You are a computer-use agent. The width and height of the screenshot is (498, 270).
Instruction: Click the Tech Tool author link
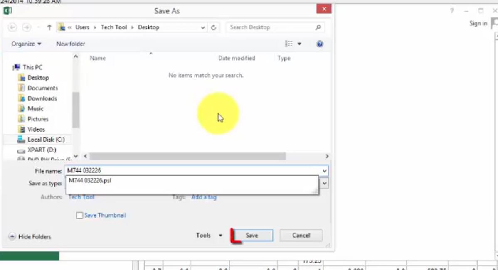(x=81, y=197)
